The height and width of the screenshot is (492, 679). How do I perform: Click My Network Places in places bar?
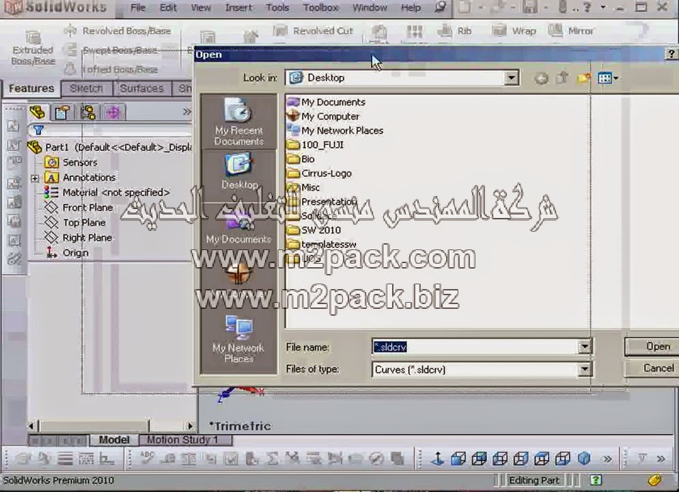point(238,340)
